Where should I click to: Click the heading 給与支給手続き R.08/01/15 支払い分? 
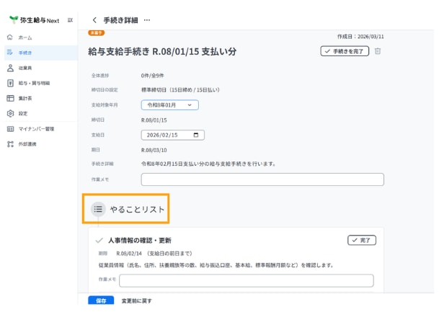coord(162,51)
